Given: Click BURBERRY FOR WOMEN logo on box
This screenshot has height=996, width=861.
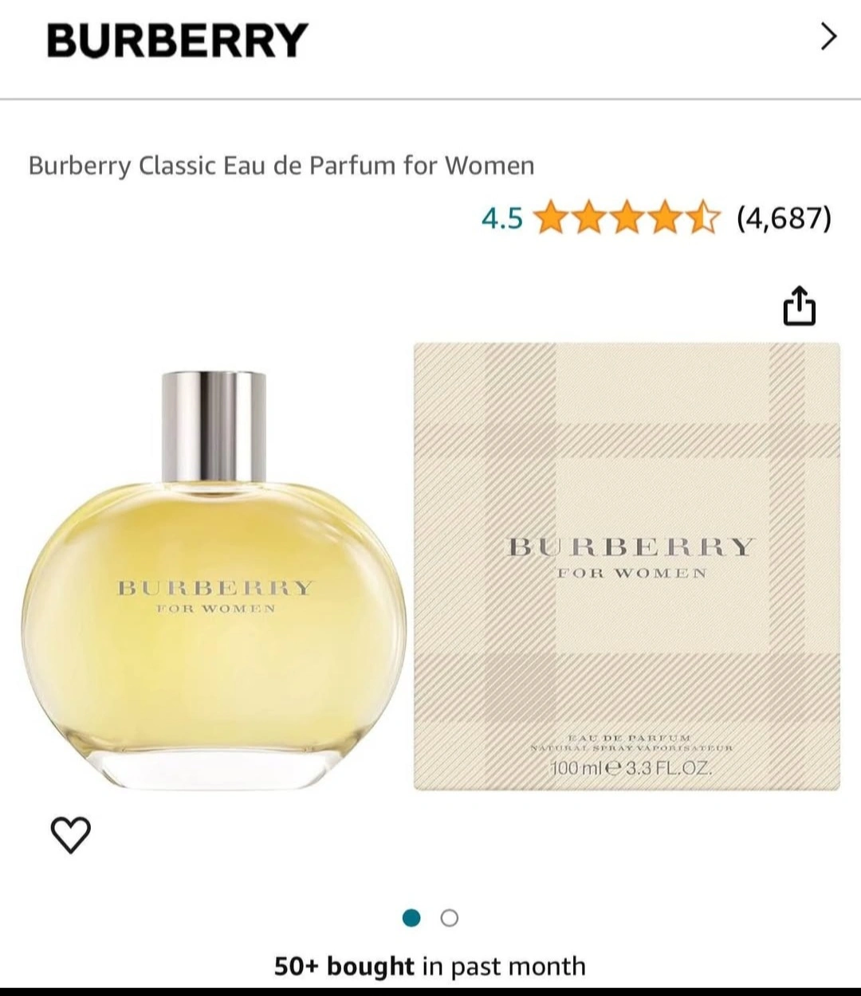Looking at the screenshot, I should pyautogui.click(x=631, y=558).
